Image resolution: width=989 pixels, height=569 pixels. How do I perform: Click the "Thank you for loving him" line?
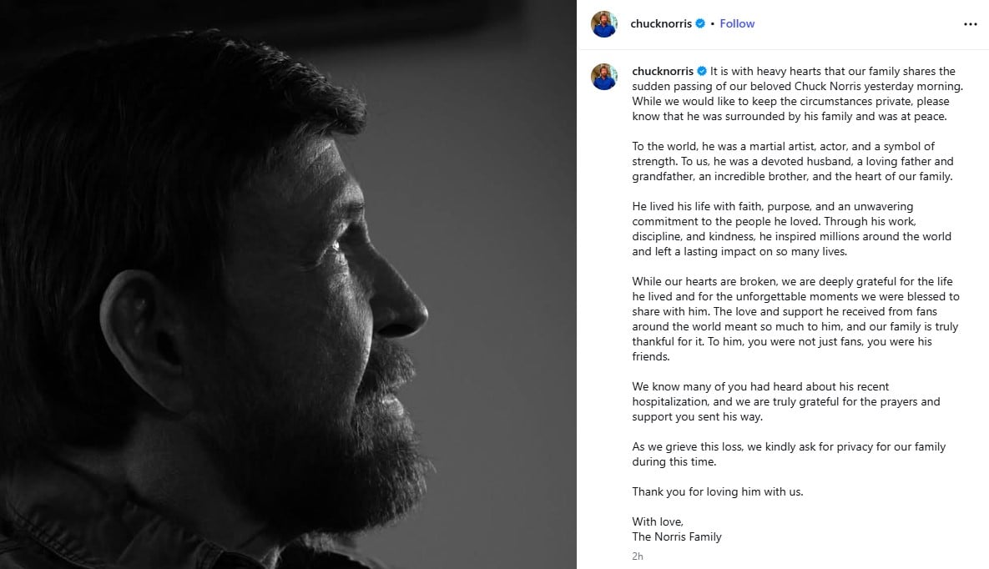click(717, 492)
